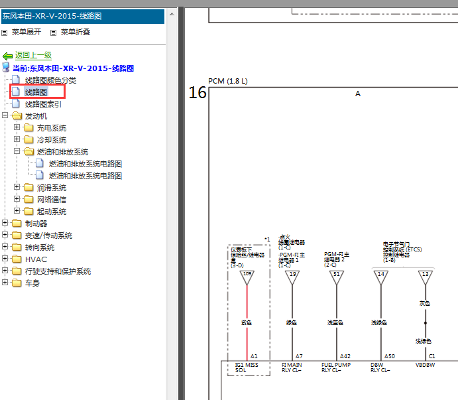Image resolution: width=458 pixels, height=400 pixels.
Task: Click the 行驶支持和保护系统 folder icon
Action: click(17, 271)
